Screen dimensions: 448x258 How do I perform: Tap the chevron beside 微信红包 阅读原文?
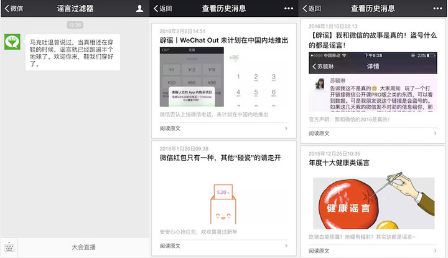pos(286,246)
